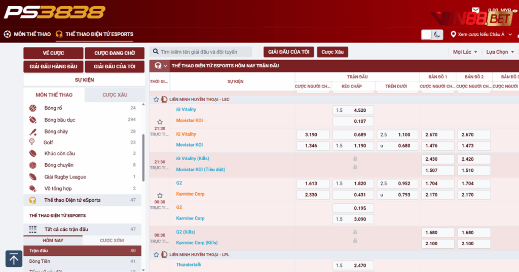This screenshot has width=519, height=272.
Task: Open the Mọi Lúc dropdown
Action: 465,52
